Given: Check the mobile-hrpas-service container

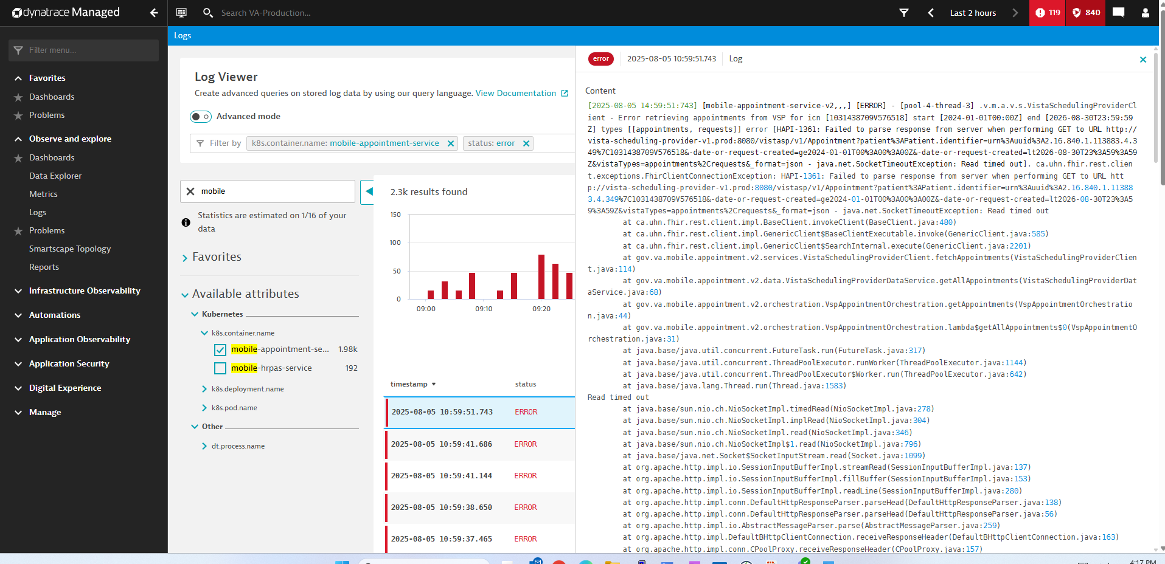Looking at the screenshot, I should click(220, 368).
